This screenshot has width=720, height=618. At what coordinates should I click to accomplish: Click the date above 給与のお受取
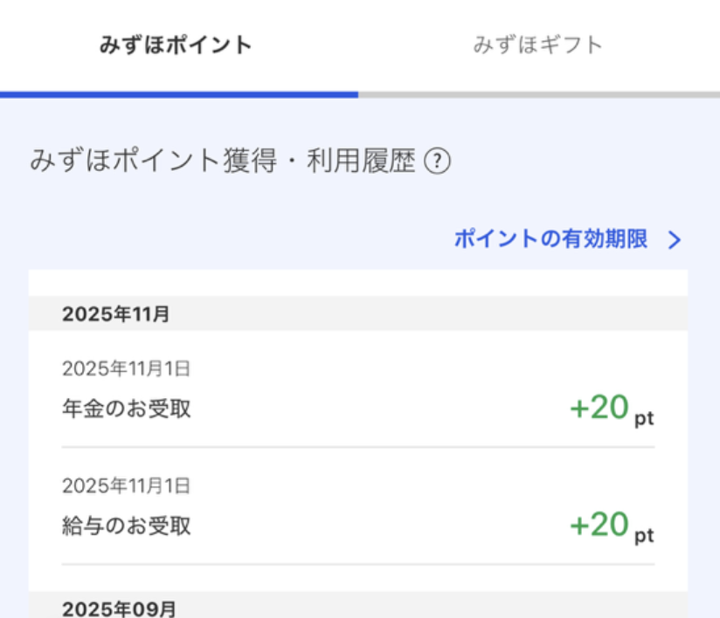(x=127, y=485)
